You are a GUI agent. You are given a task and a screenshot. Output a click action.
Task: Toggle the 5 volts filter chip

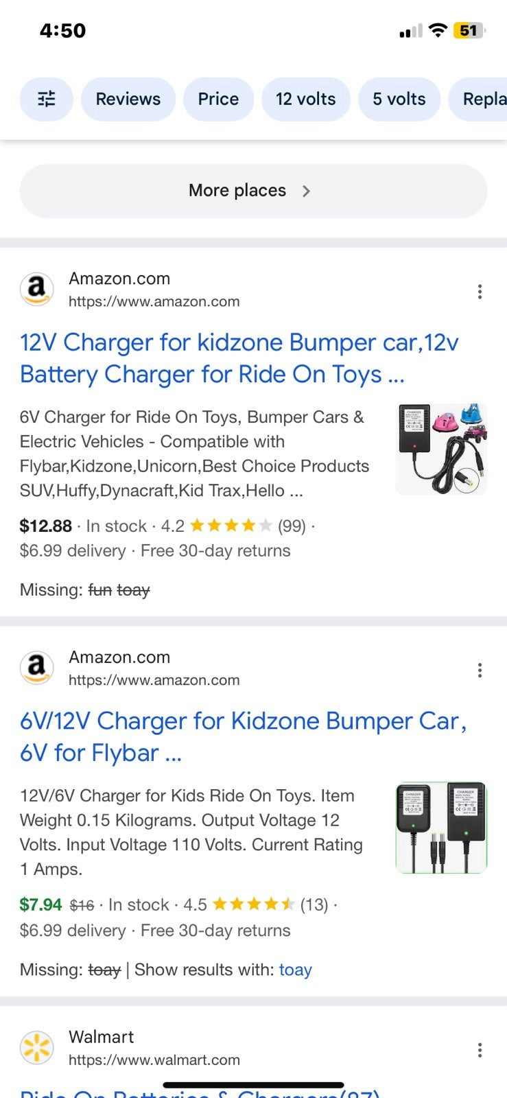(399, 100)
